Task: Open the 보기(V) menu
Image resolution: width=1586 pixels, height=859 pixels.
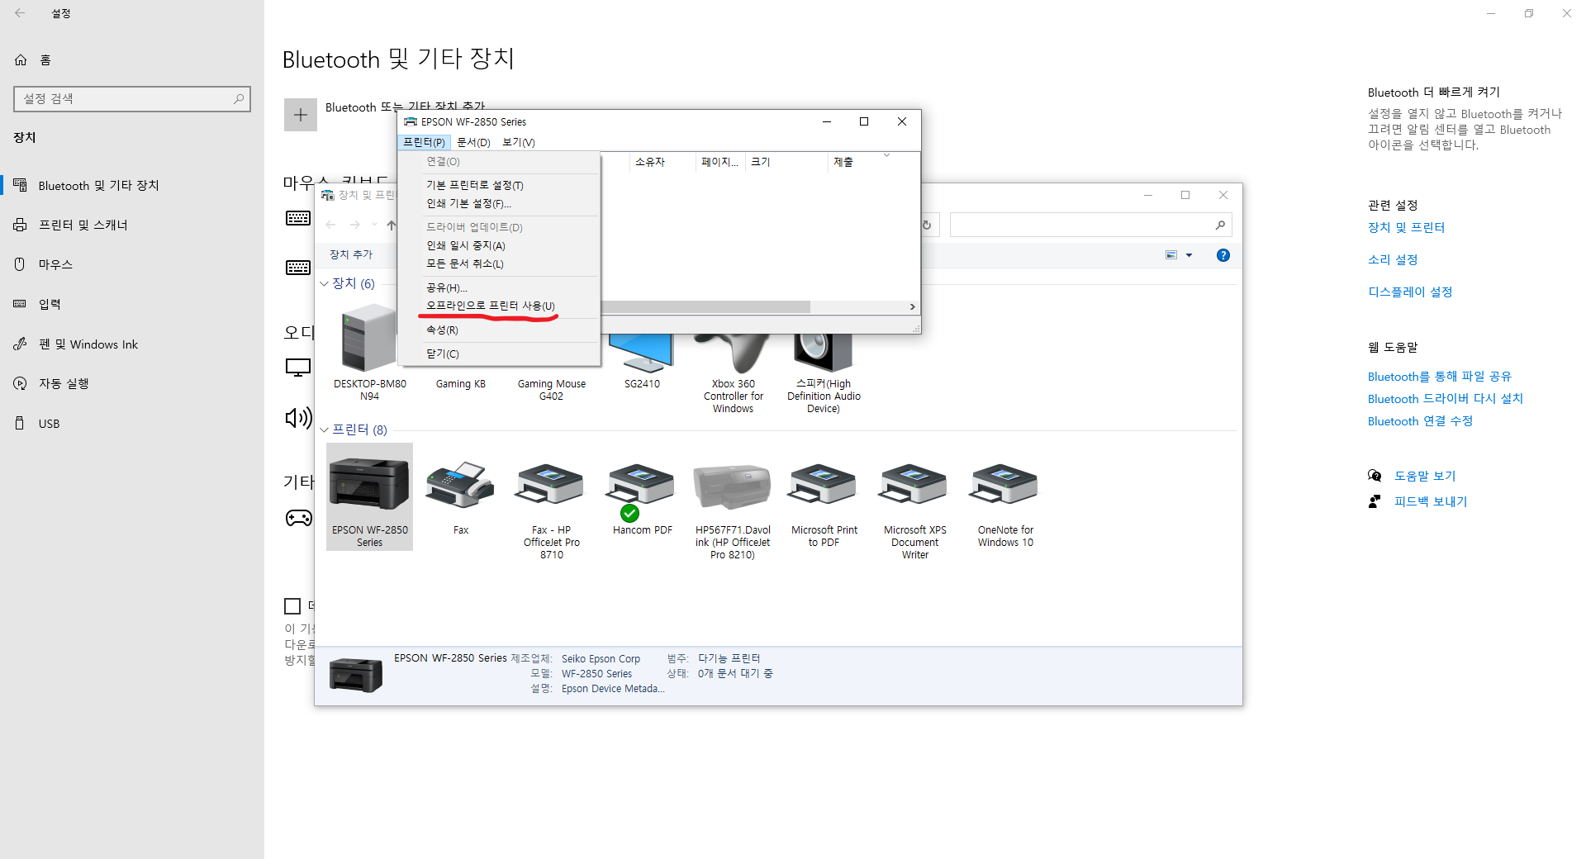Action: point(519,142)
